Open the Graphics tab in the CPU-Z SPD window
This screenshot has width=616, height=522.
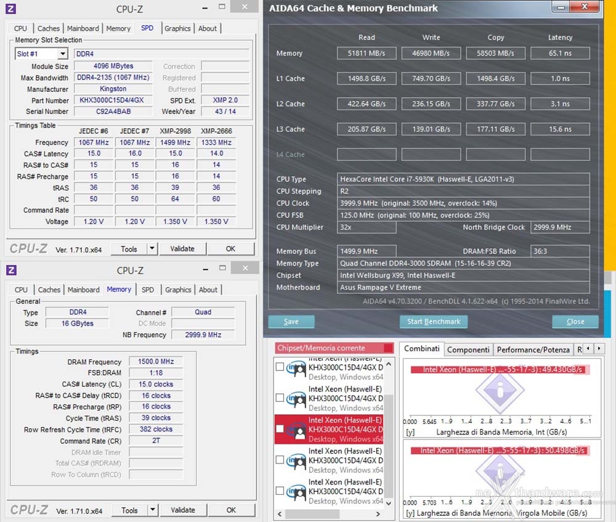[177, 29]
